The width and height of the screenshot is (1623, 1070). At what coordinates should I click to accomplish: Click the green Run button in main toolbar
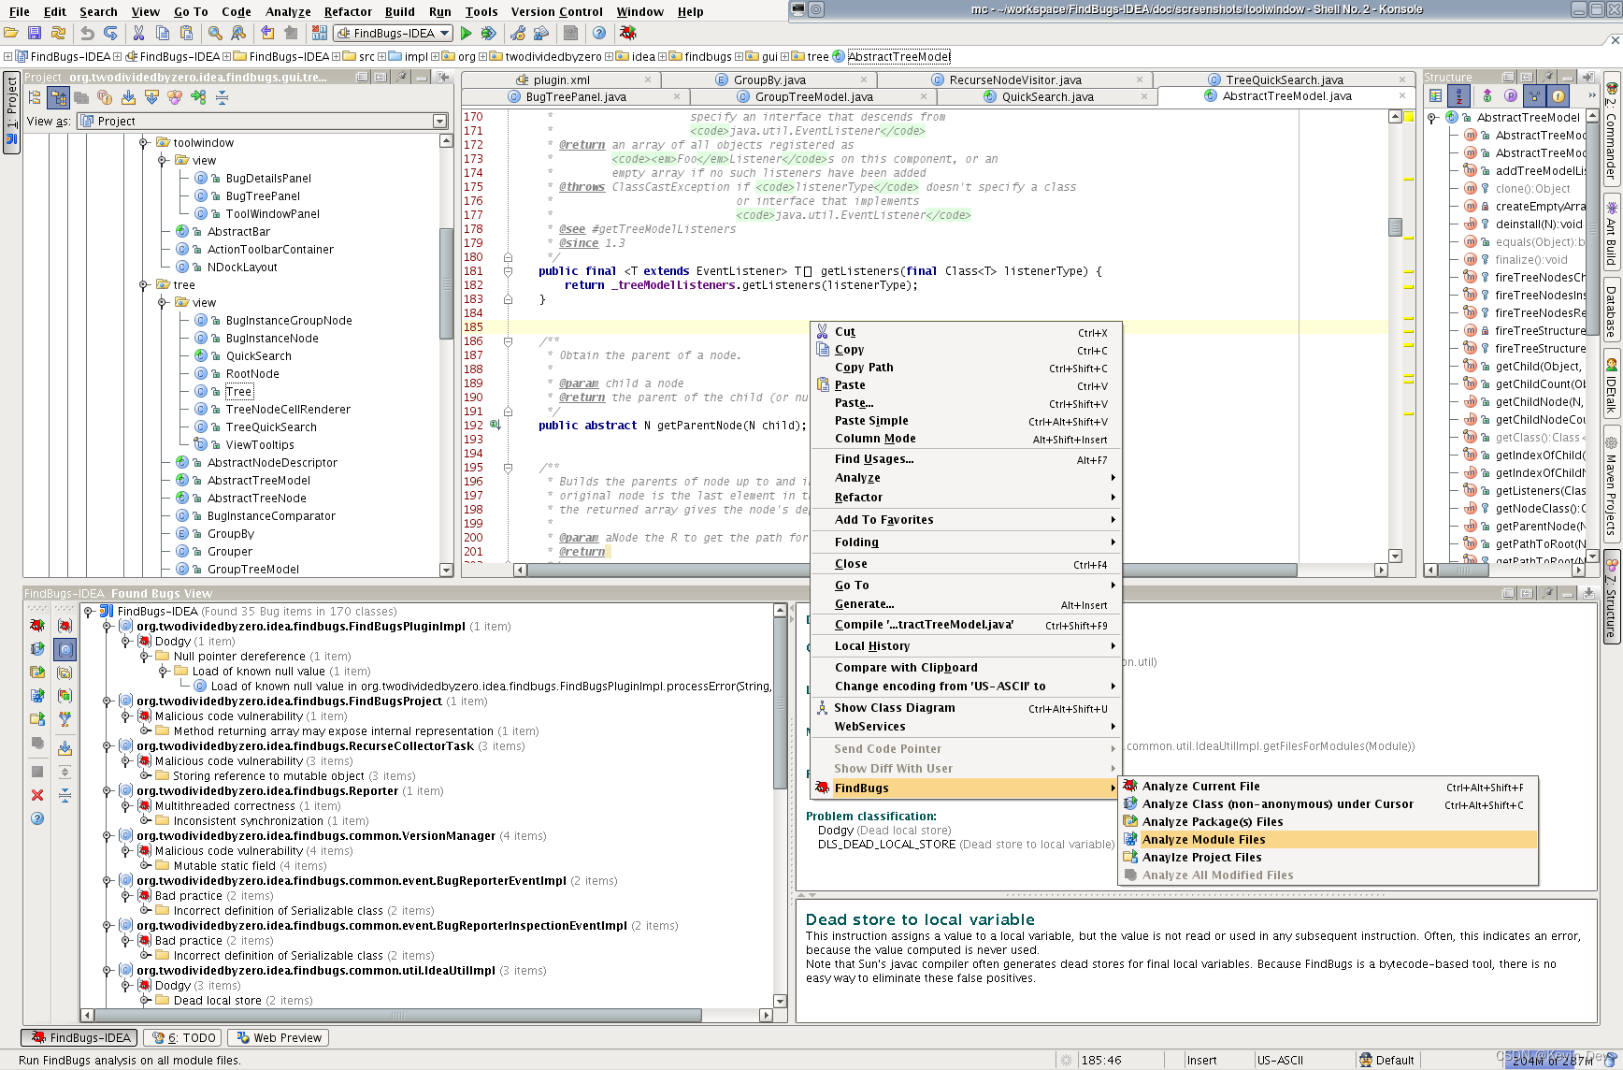point(466,34)
